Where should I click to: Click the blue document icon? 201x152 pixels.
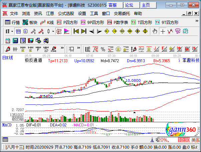(x=26, y=31)
